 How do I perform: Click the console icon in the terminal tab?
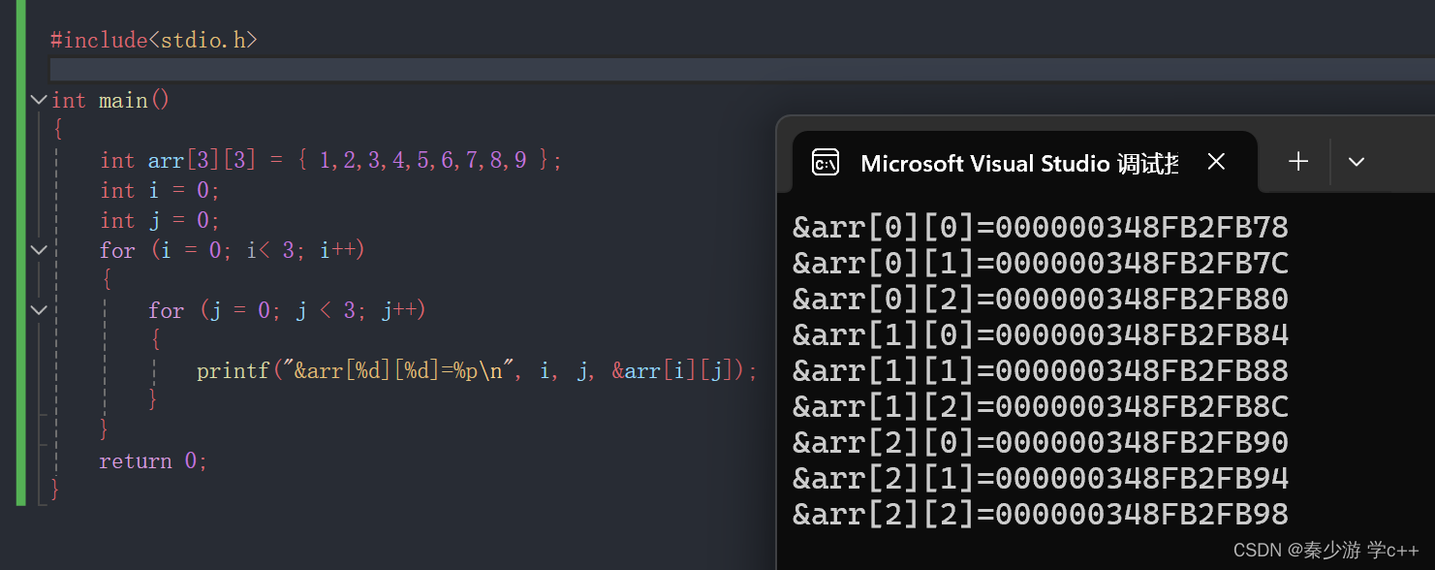tap(826, 163)
